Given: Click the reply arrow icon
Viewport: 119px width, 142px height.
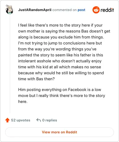Looking at the screenshot, I should 39,120.
